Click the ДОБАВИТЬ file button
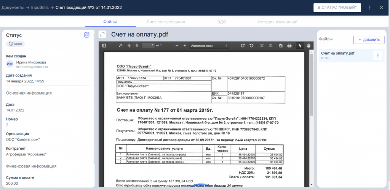This screenshot has height=190, width=390. (369, 40)
